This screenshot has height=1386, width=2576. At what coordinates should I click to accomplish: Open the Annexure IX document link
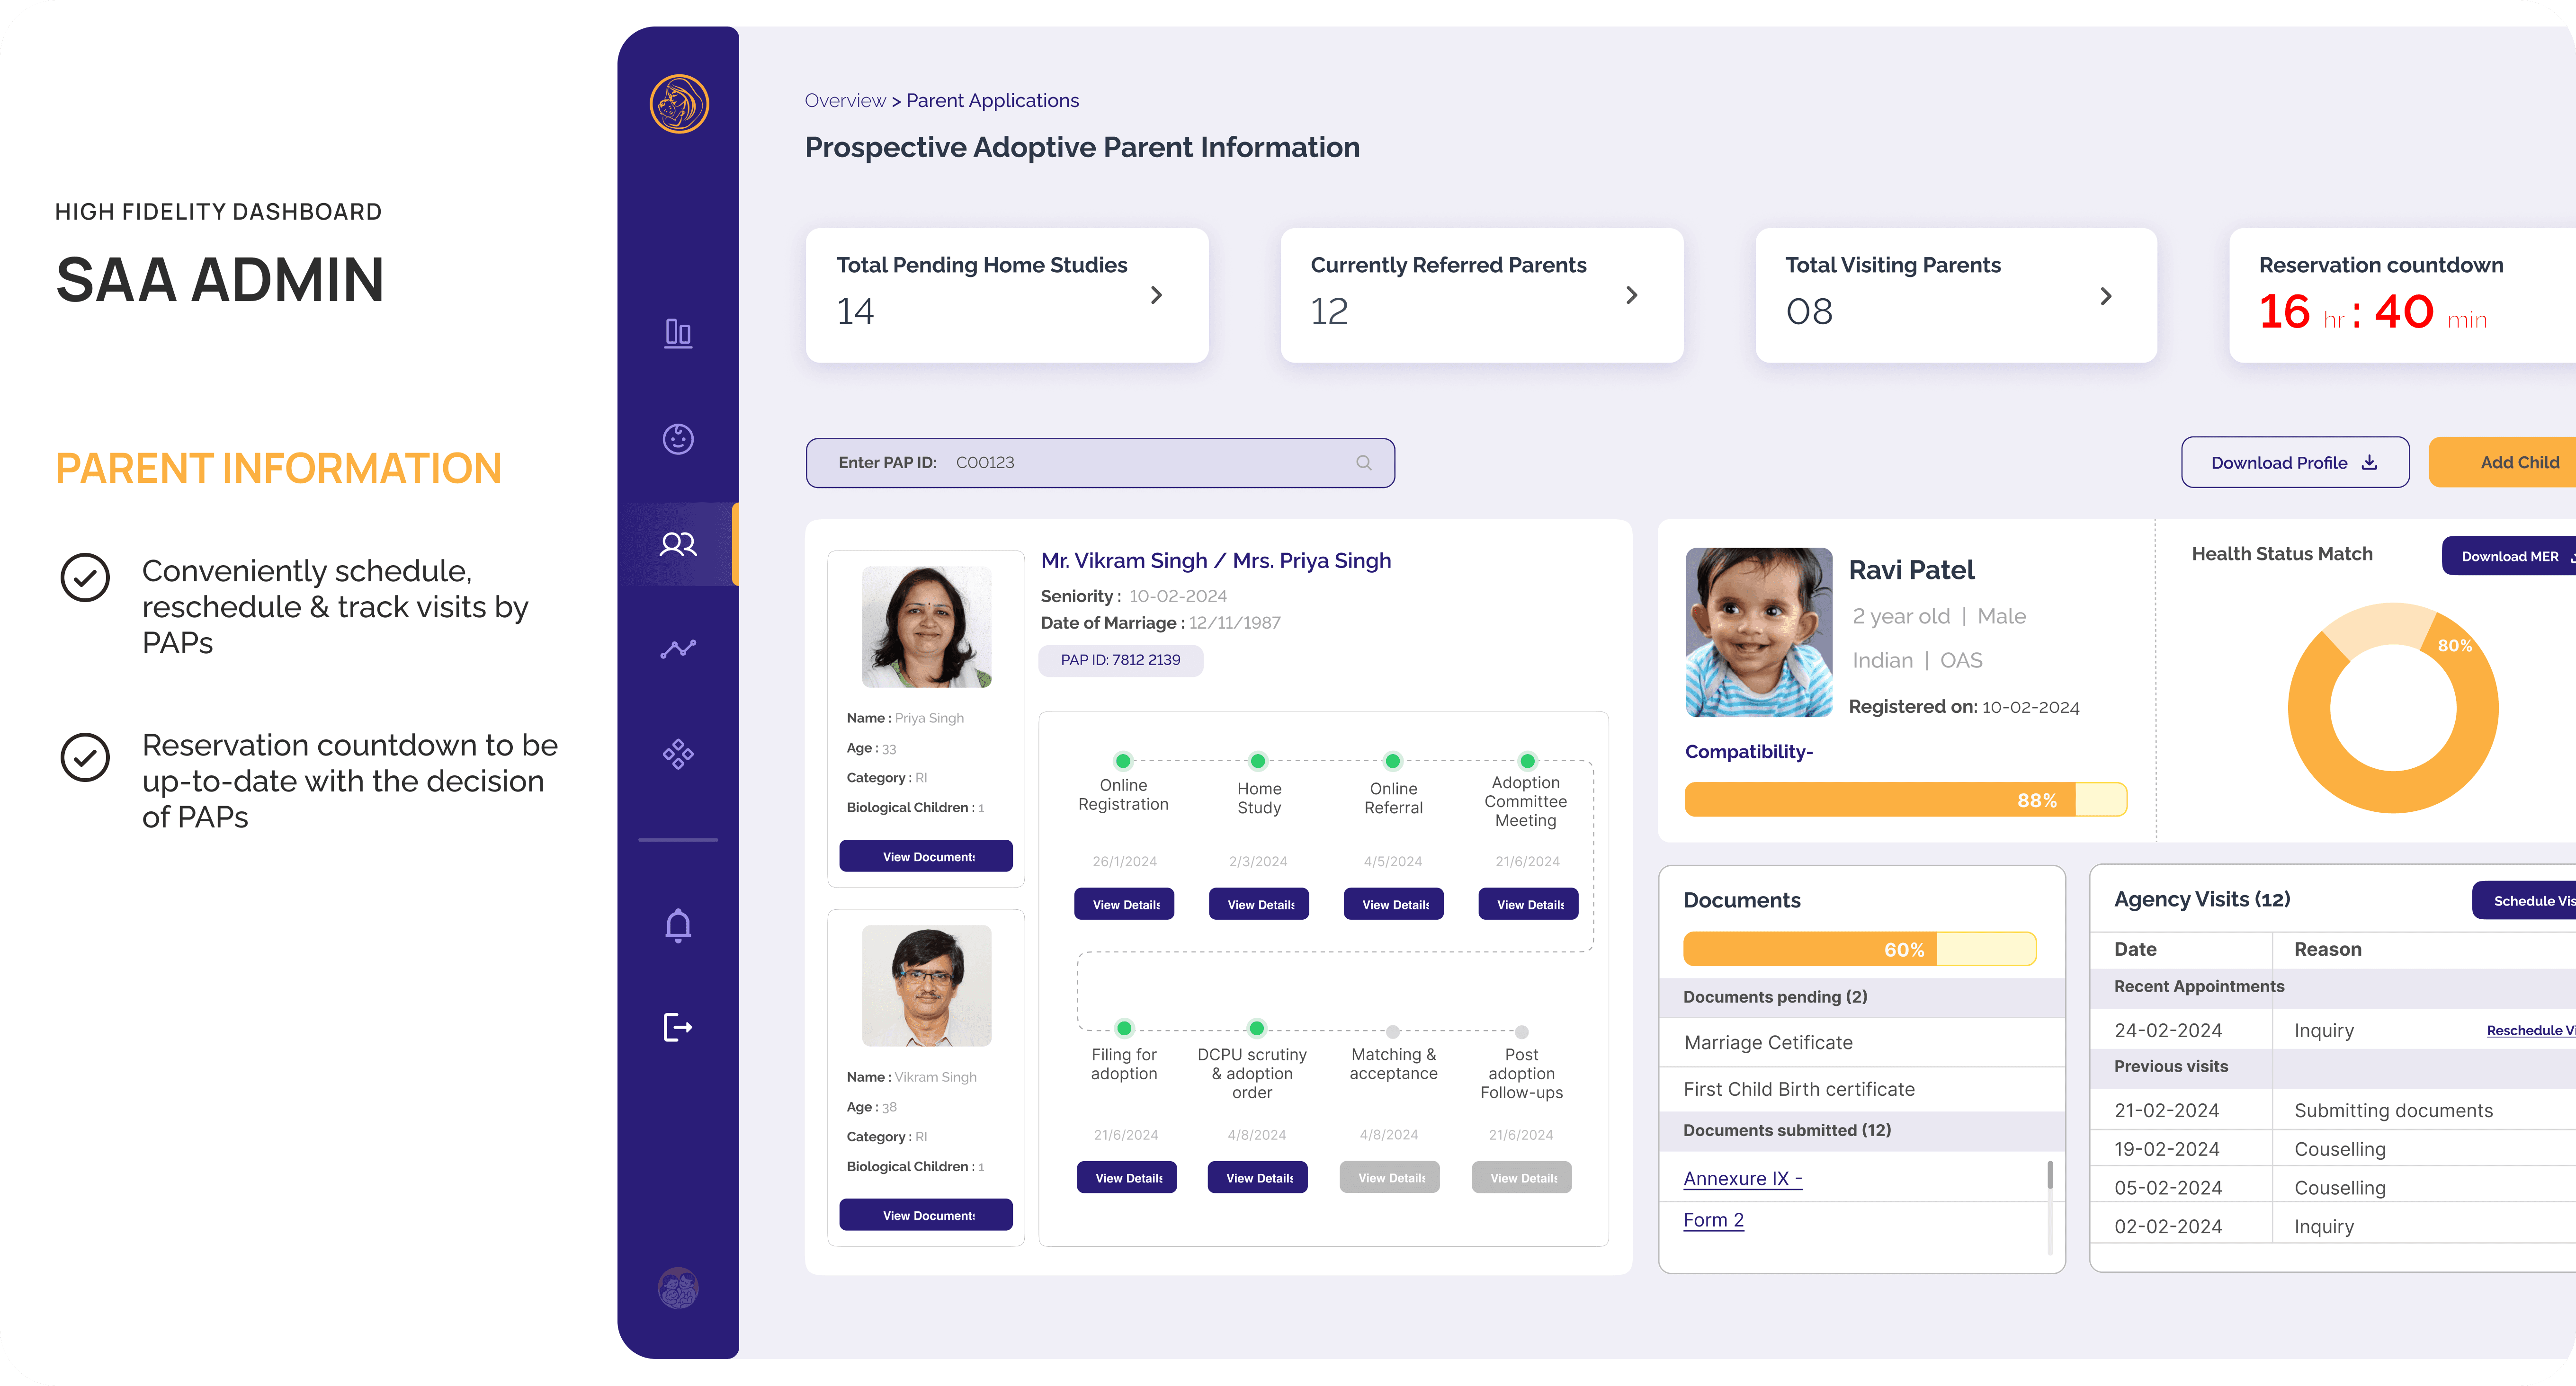(1742, 1178)
